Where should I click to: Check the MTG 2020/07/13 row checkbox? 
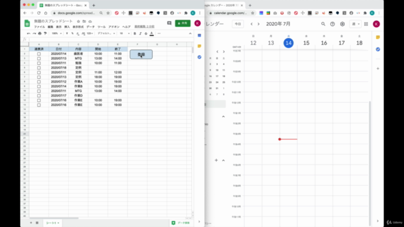pos(39,59)
